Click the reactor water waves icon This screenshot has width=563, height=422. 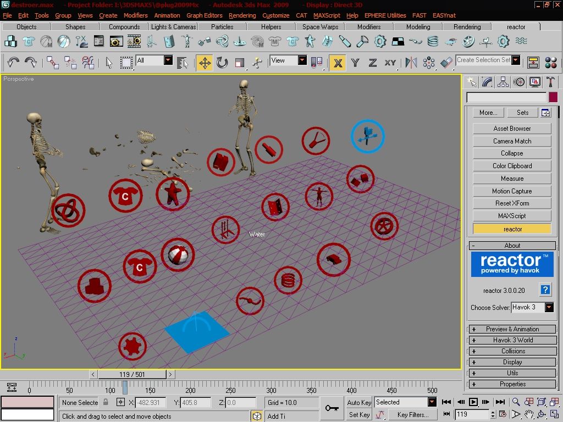coord(521,41)
